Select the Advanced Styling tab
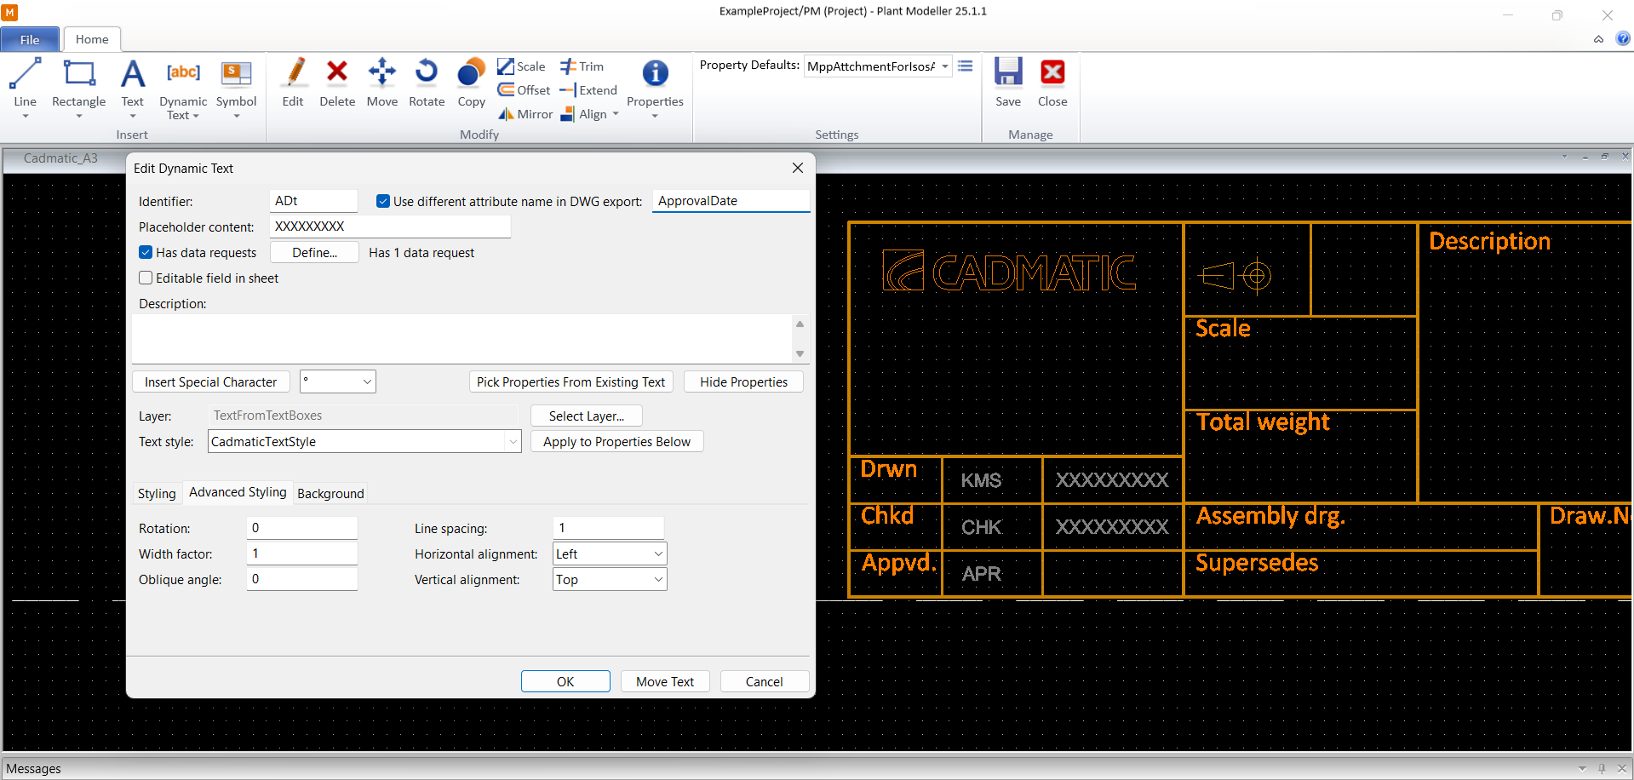Viewport: 1634px width, 780px height. click(x=238, y=492)
